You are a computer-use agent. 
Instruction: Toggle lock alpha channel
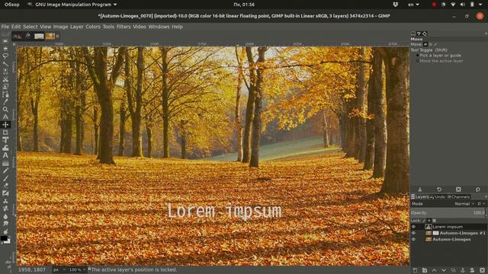point(434,221)
